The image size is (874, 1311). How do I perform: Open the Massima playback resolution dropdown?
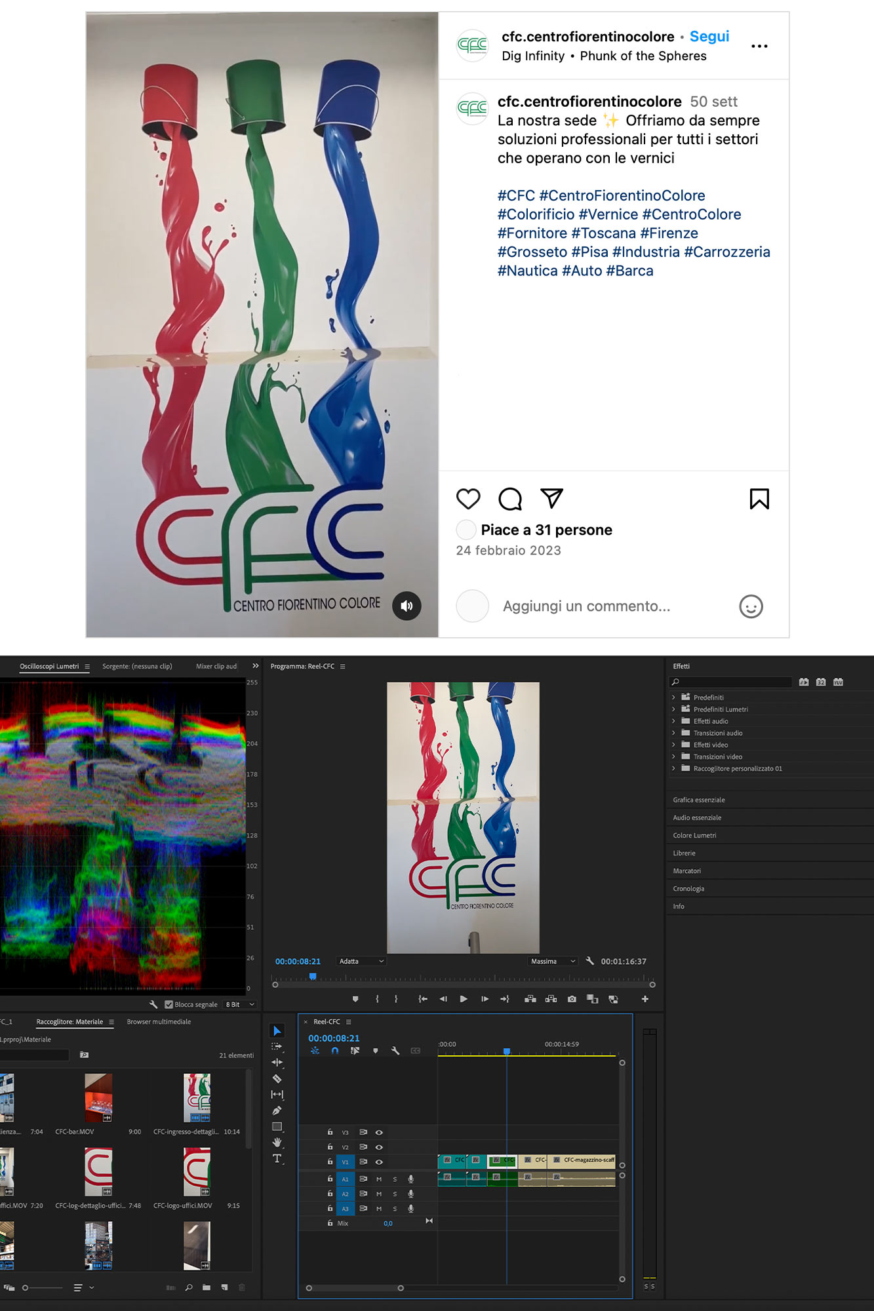pyautogui.click(x=553, y=961)
